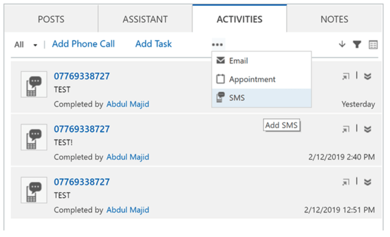Open the activities filter funnel icon

point(357,45)
